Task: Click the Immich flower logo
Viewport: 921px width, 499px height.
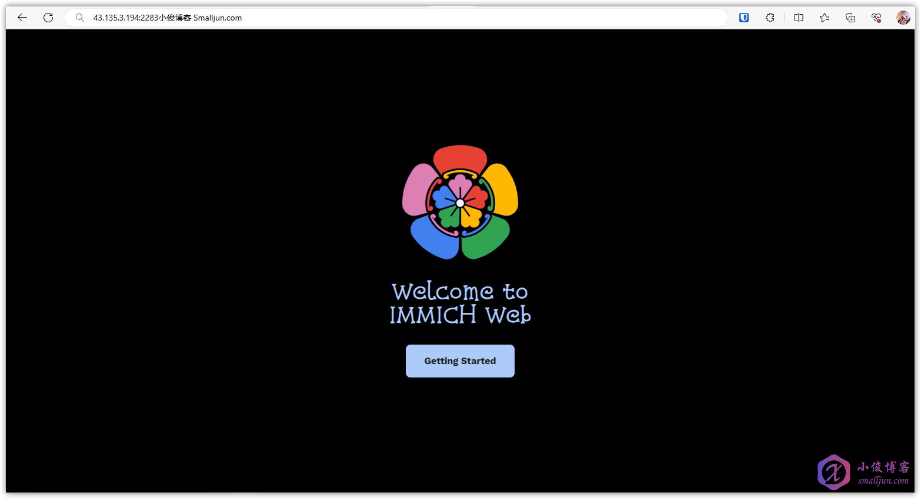Action: coord(460,203)
